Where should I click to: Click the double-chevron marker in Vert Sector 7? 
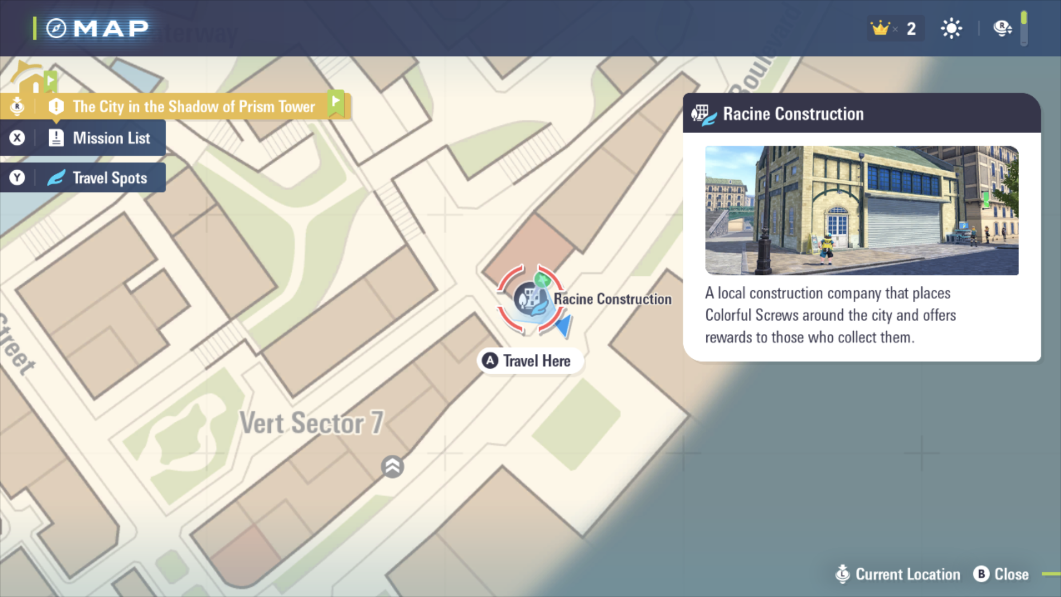click(392, 467)
